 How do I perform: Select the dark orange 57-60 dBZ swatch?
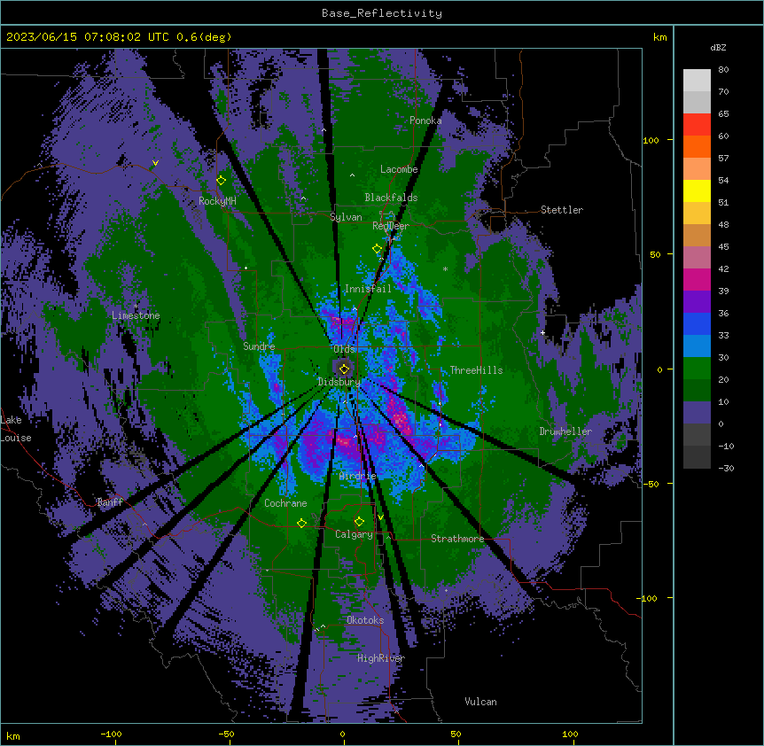point(697,146)
